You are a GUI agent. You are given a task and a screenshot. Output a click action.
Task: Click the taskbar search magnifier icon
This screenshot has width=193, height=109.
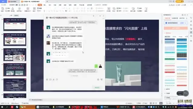(7, 107)
